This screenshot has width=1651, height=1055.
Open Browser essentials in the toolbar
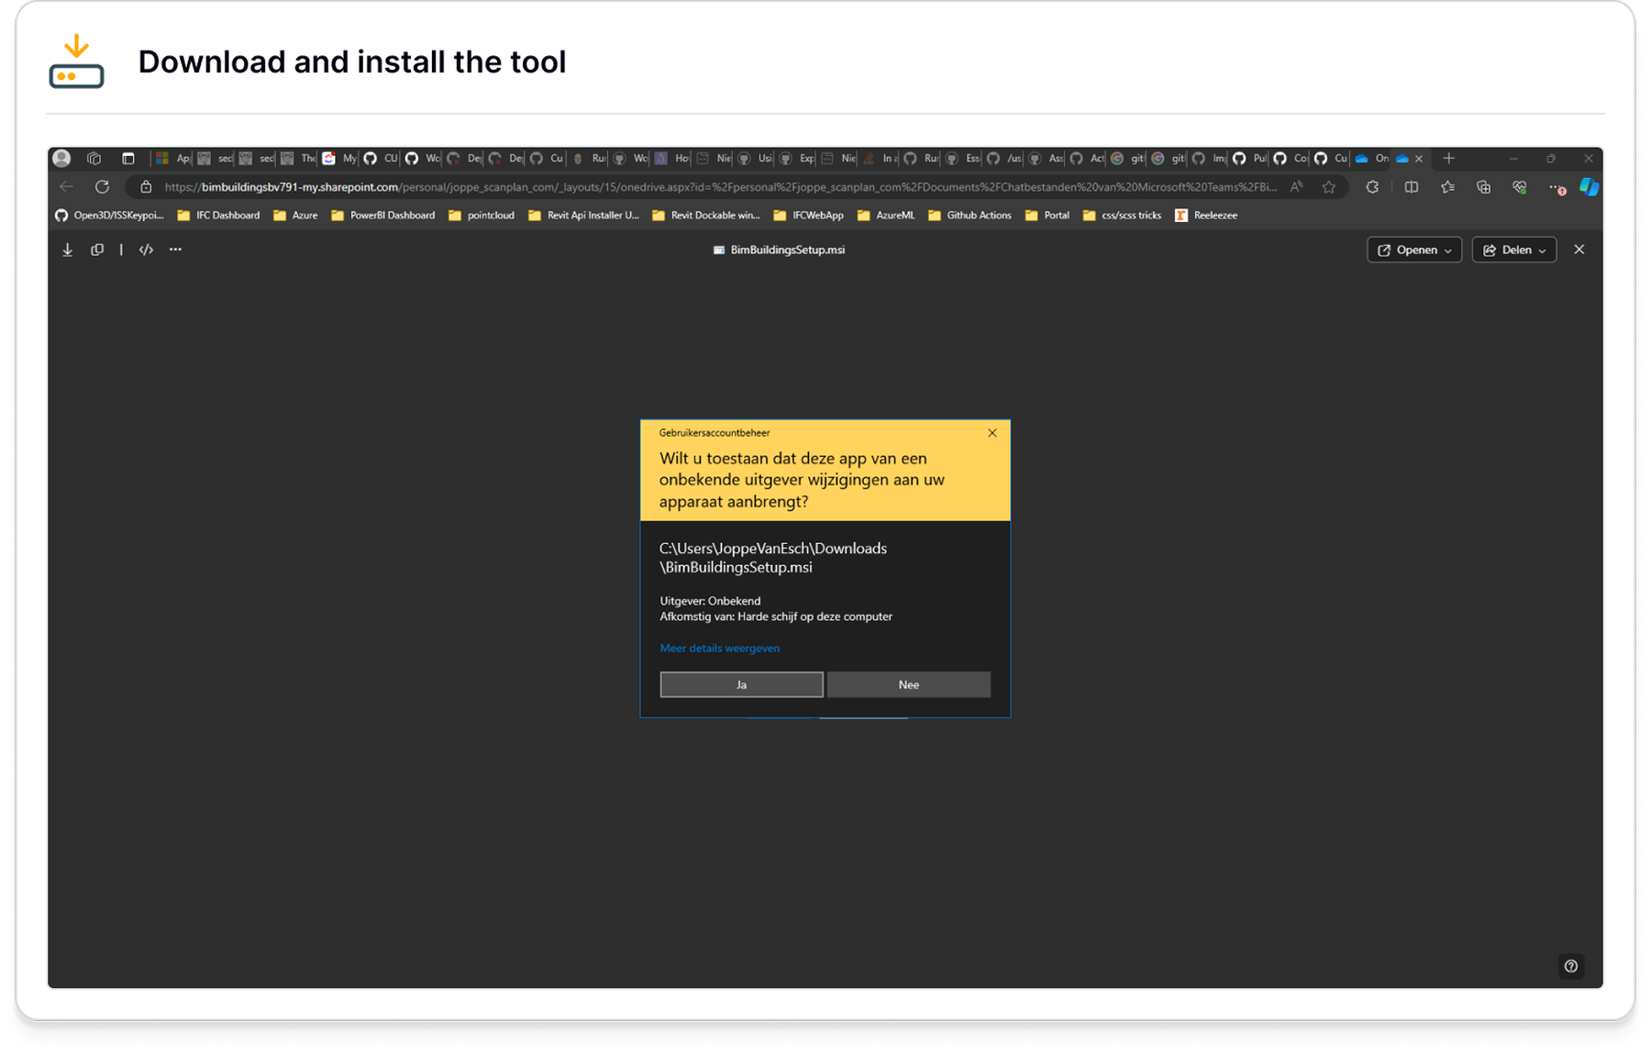1519,187
